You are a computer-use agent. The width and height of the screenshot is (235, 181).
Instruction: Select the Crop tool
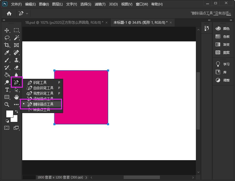[x=7, y=45]
